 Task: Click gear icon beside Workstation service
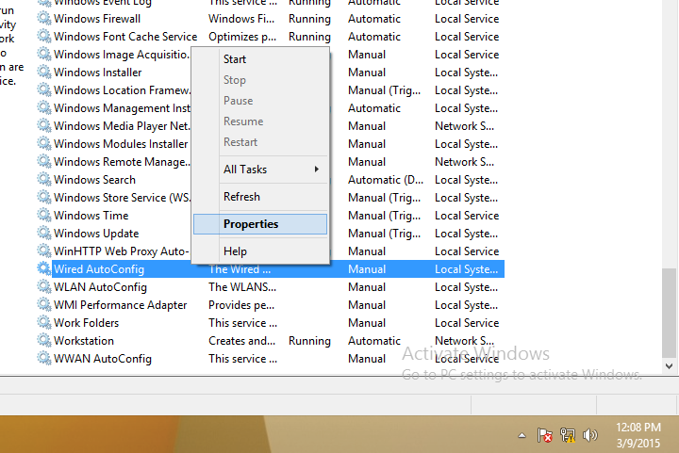point(43,341)
